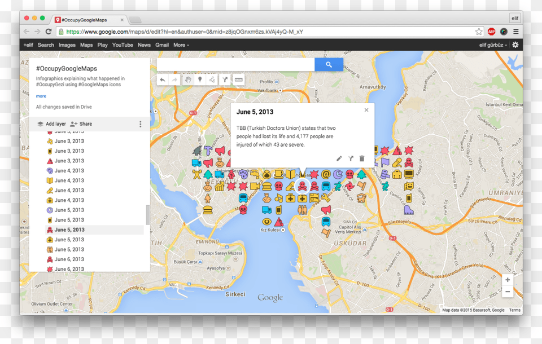The height and width of the screenshot is (344, 542).
Task: Go to Gmail in the Google bar
Action: (x=162, y=45)
